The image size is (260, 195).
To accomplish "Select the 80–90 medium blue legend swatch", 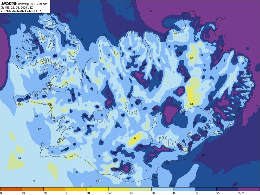I will point(184,189).
